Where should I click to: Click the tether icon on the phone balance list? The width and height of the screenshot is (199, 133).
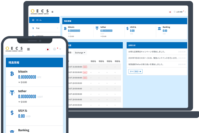12,93
